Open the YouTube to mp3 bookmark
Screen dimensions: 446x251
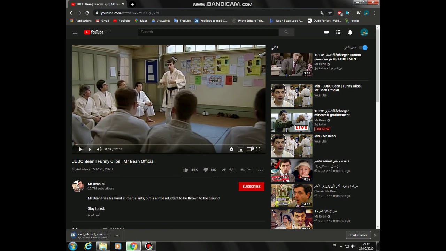coord(211,21)
